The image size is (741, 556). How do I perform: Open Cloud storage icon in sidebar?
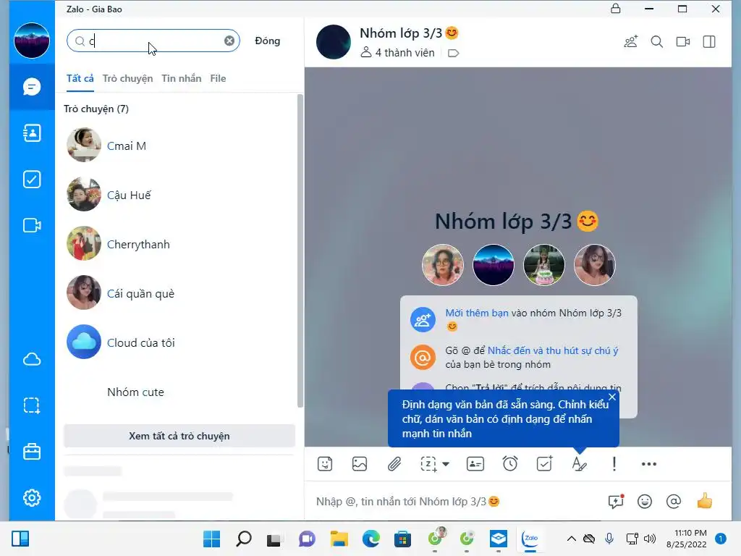[32, 359]
